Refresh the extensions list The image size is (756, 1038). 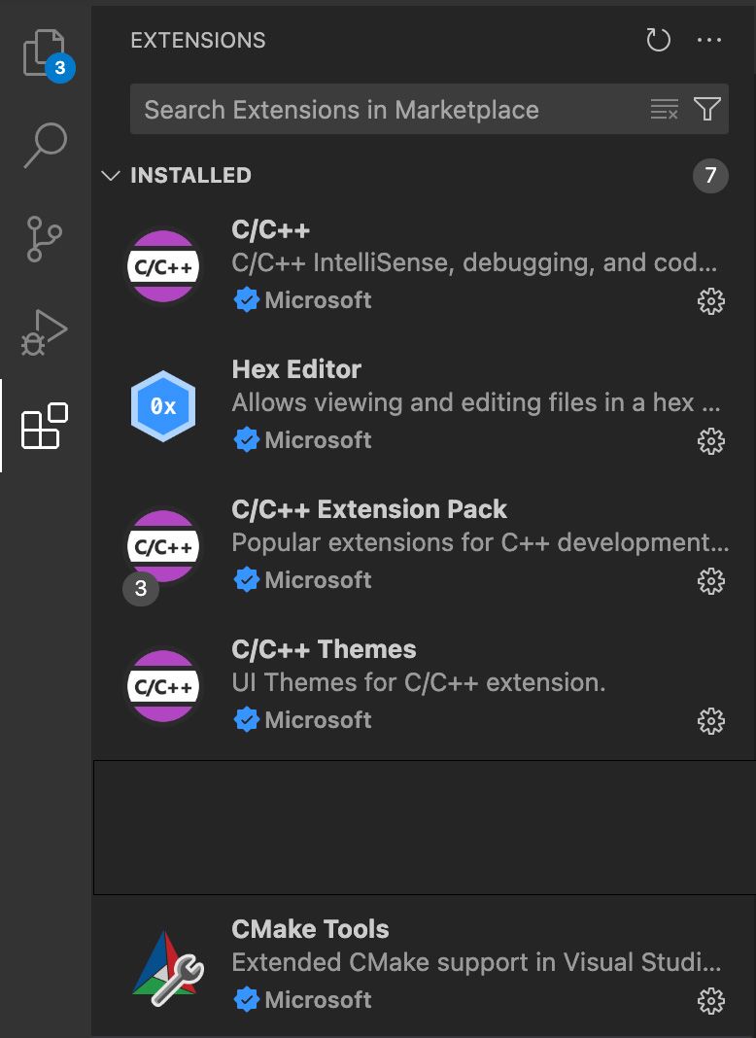[x=658, y=40]
